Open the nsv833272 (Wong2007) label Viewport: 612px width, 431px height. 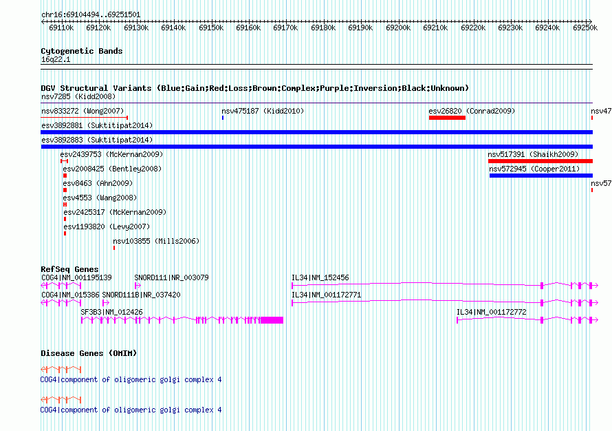click(83, 111)
